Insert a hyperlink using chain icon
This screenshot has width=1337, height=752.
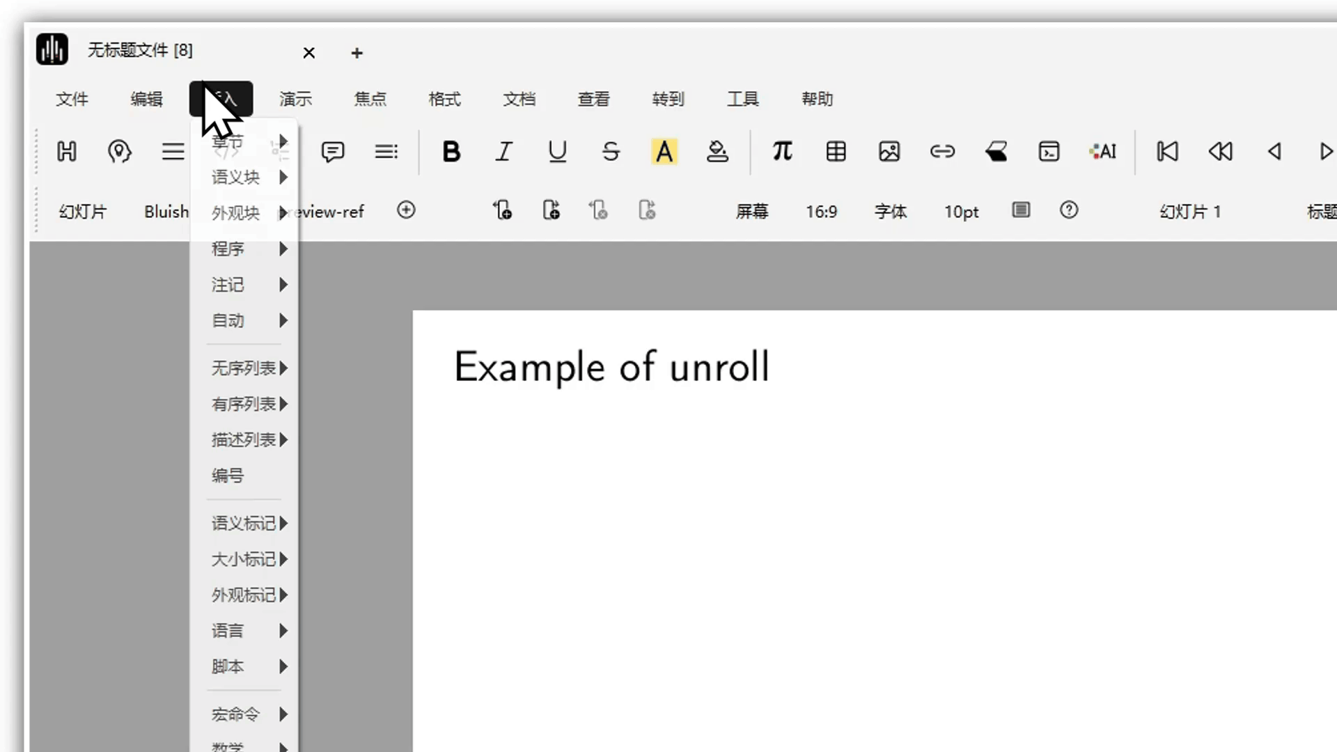(x=942, y=151)
